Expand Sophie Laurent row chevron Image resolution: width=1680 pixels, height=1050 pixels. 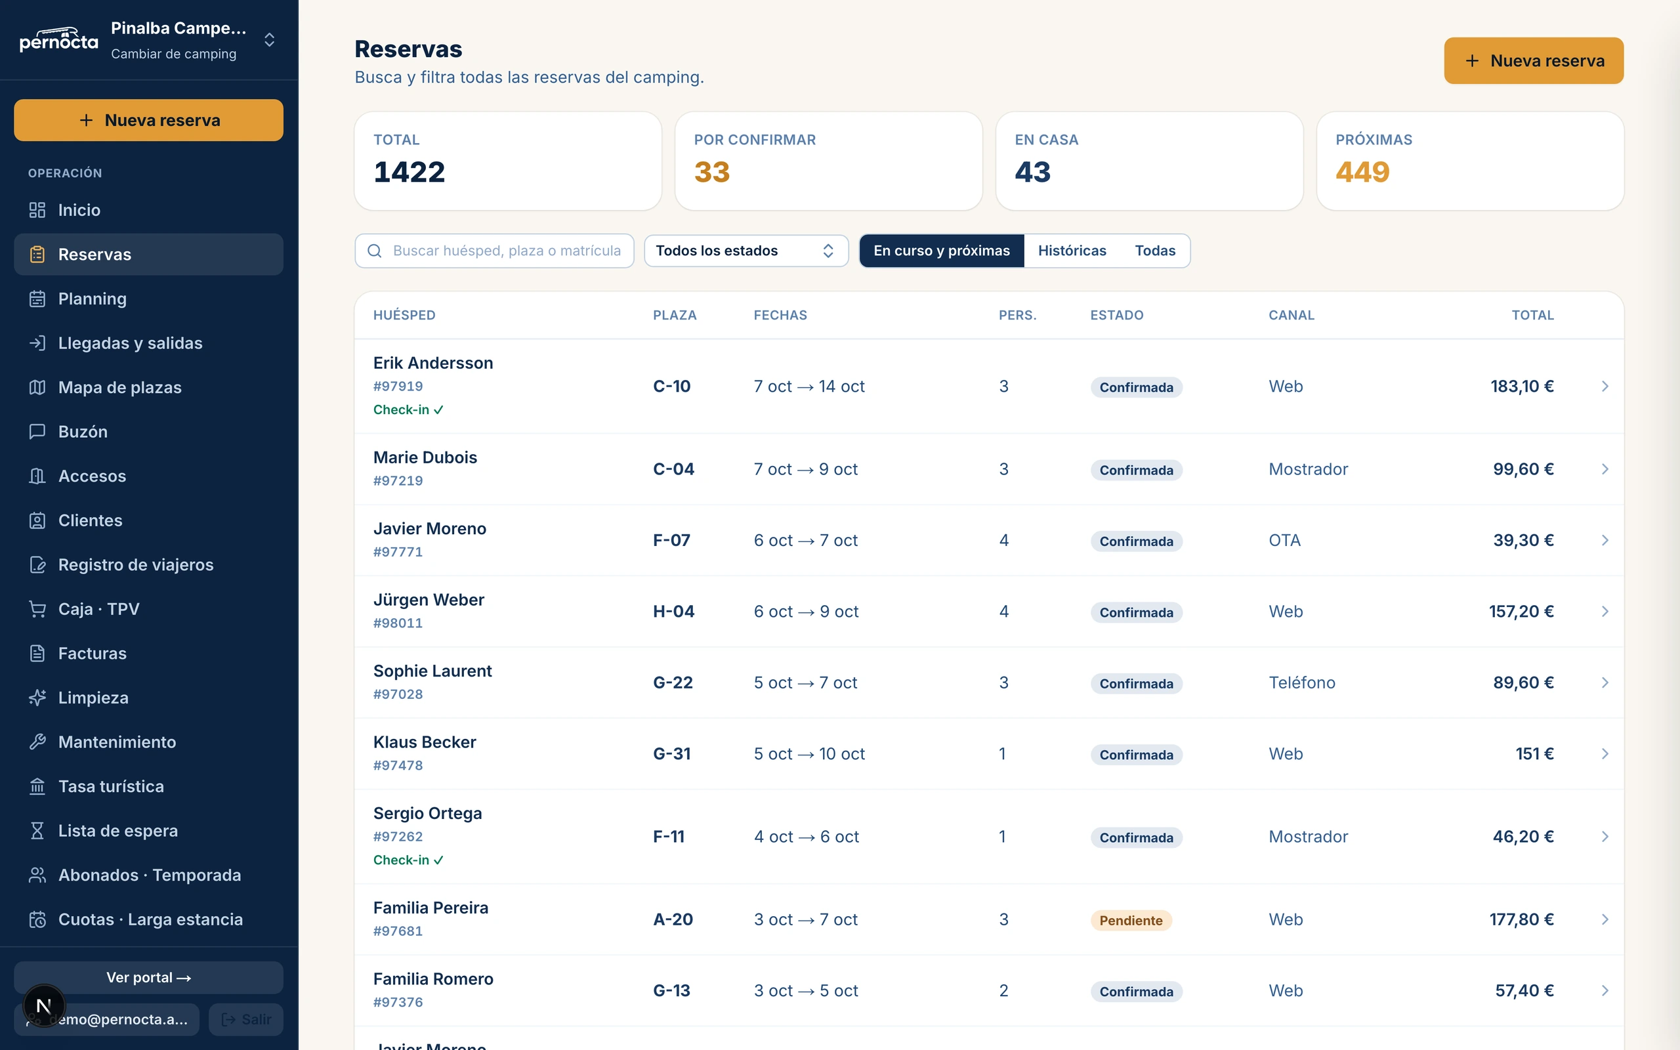(x=1605, y=682)
